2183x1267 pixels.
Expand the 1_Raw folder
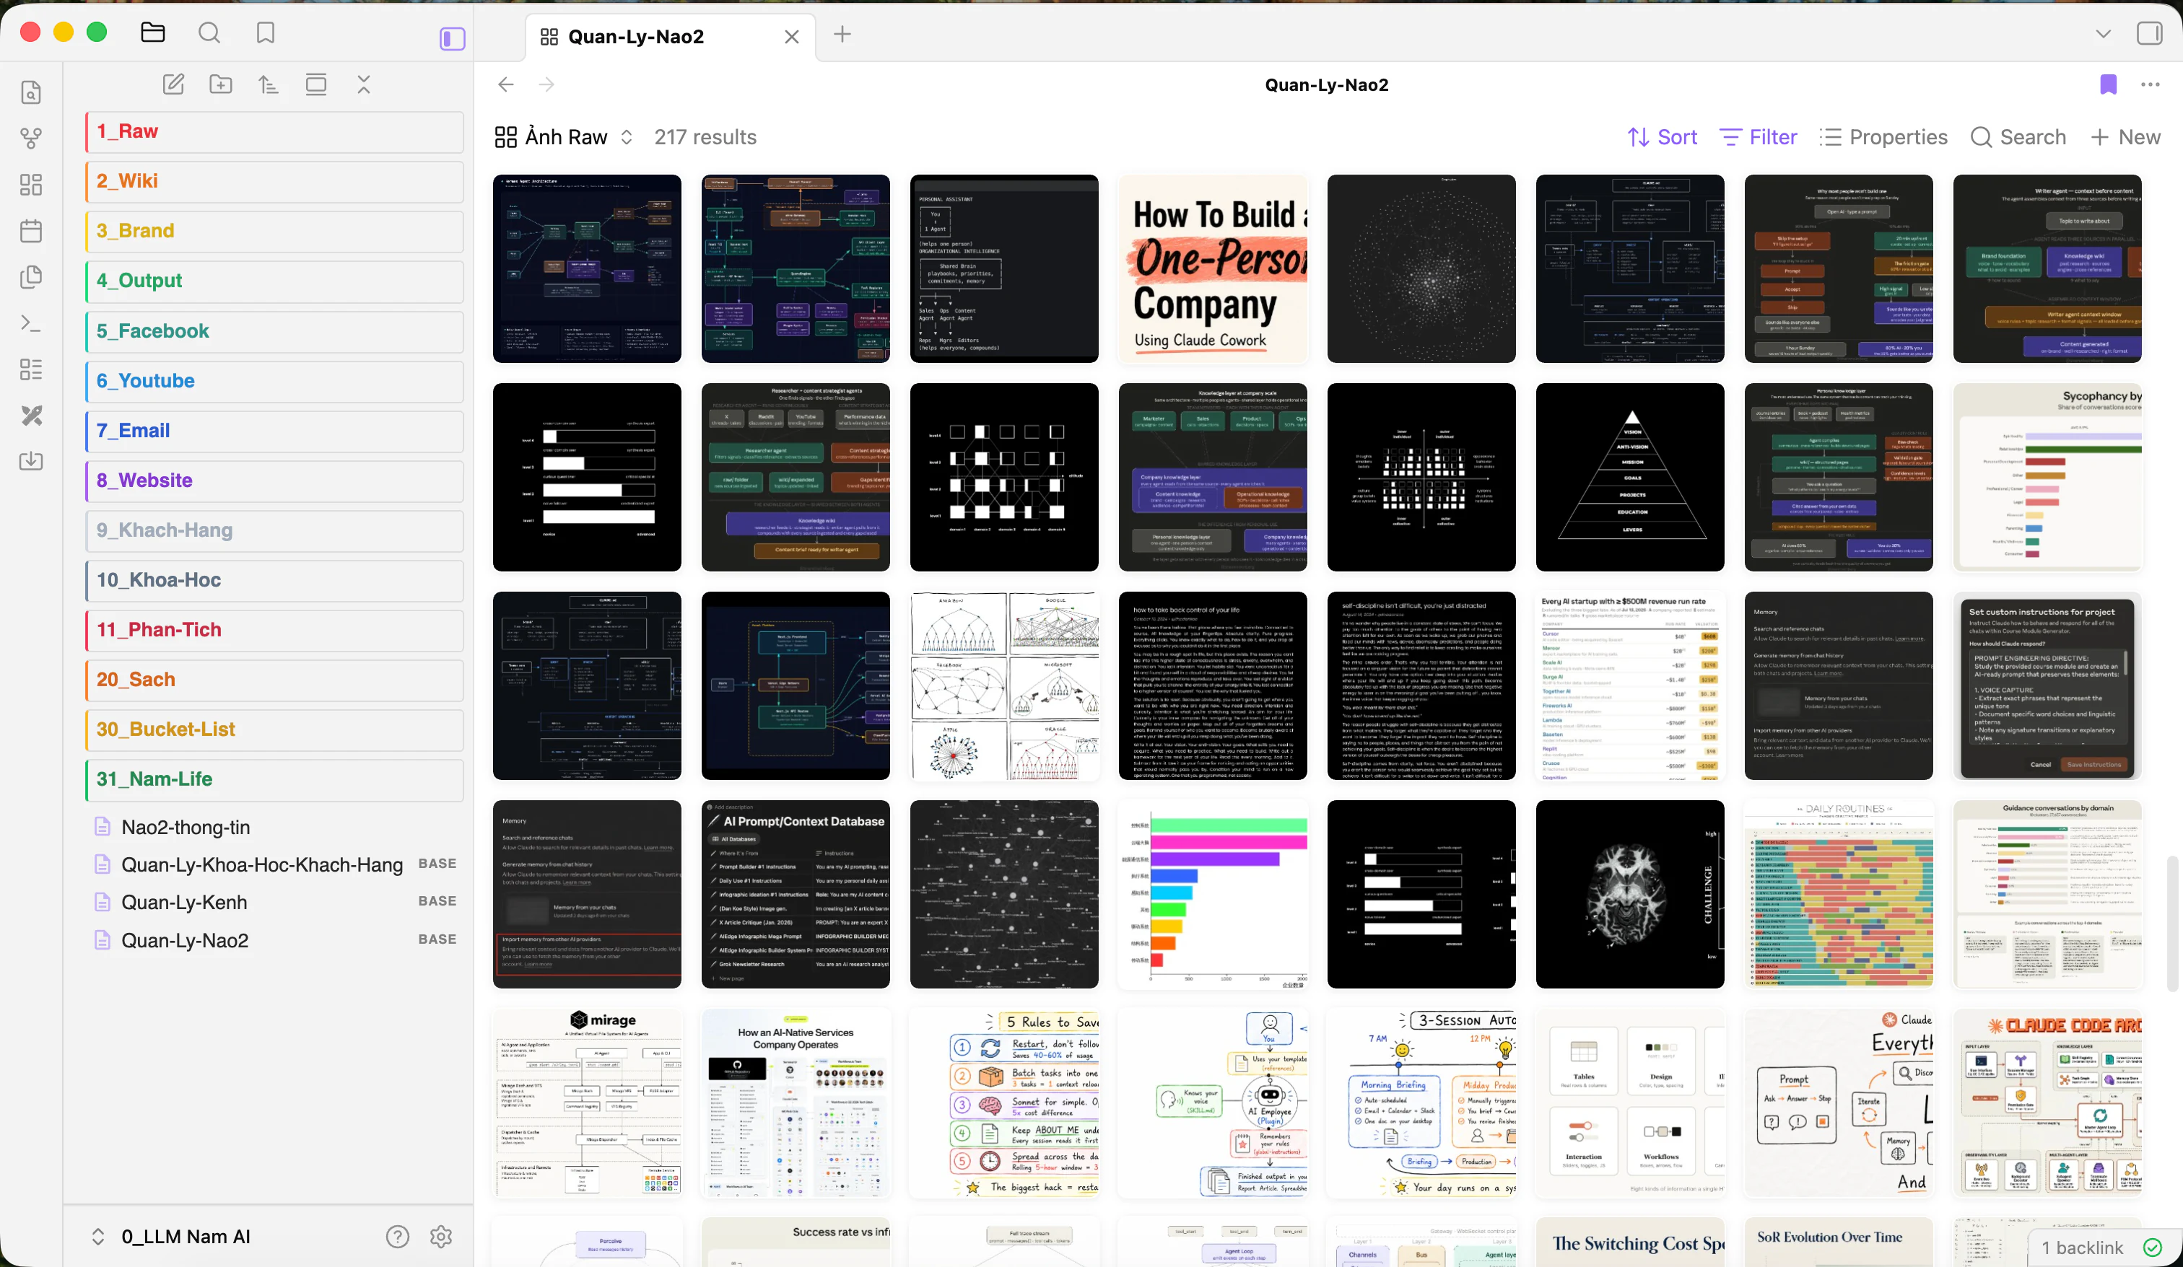(x=274, y=131)
